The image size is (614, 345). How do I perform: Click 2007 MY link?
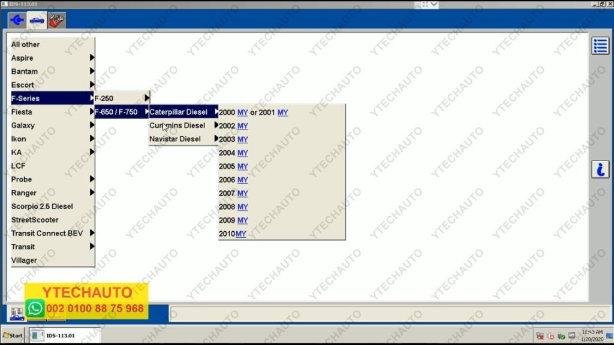242,193
